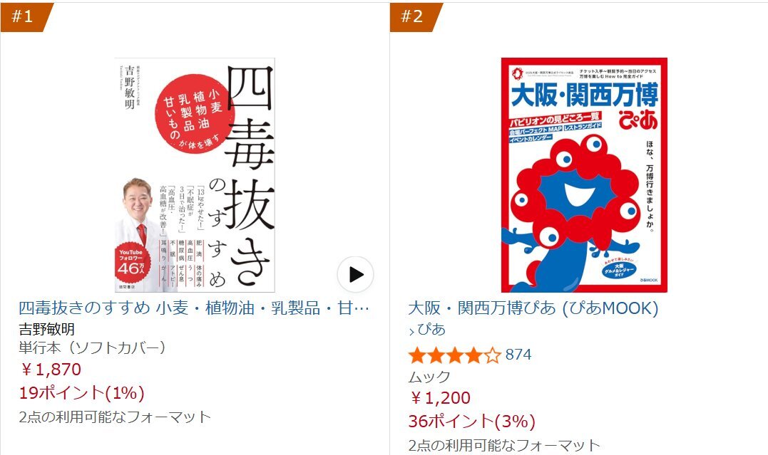This screenshot has height=455, width=768.
Task: Click the four-star rating icons
Action: point(454,355)
